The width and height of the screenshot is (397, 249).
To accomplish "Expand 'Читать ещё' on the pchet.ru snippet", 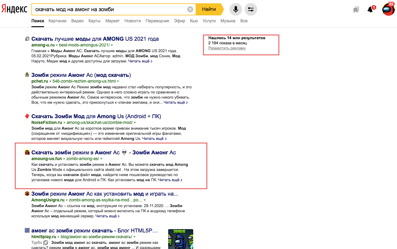I will [x=176, y=102].
